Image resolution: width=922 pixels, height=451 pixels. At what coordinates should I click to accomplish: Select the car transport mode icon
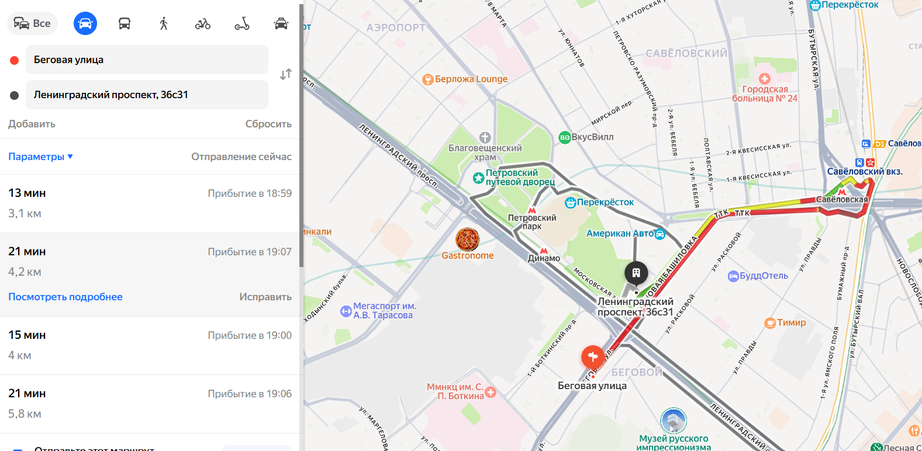[x=85, y=23]
